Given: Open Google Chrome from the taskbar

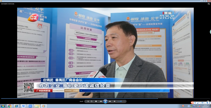Looking at the screenshot, I should point(10,106).
